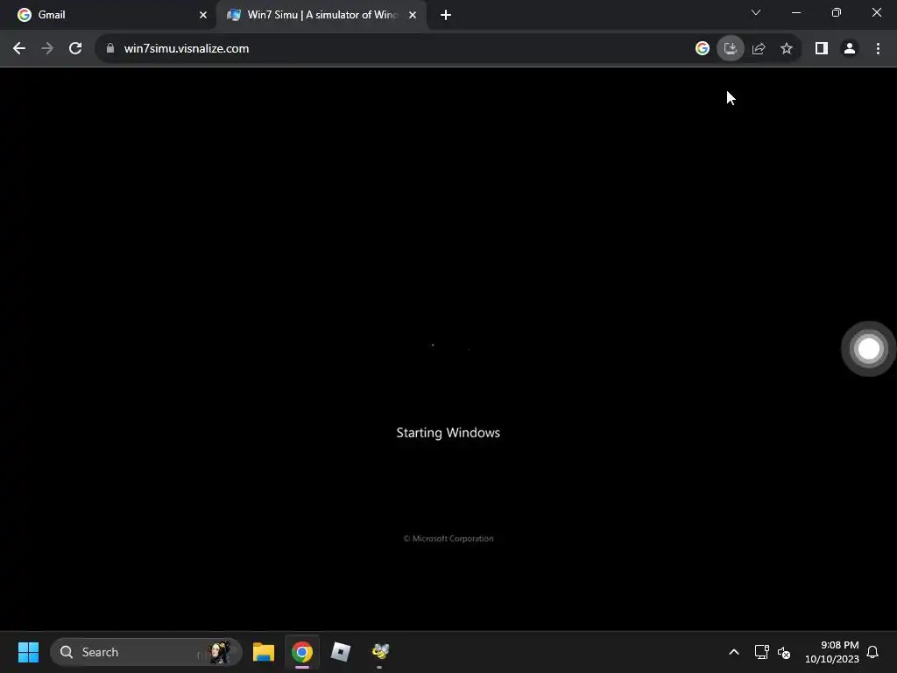
Task: Toggle the browser side panel
Action: 822,49
